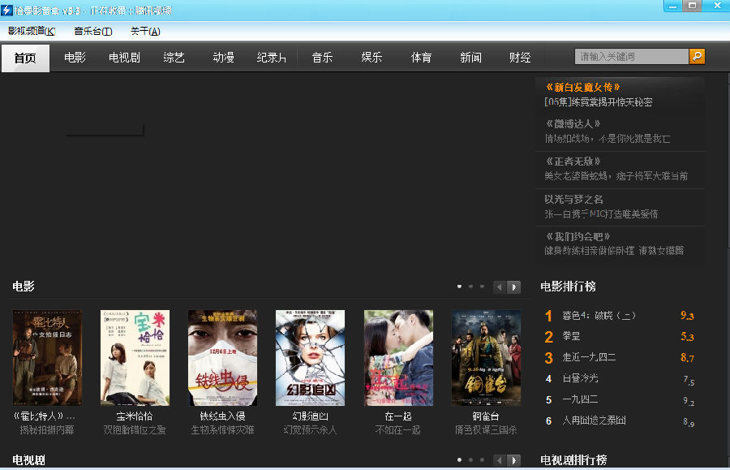Open the 影视频道 menu
This screenshot has height=470, width=730.
31,31
